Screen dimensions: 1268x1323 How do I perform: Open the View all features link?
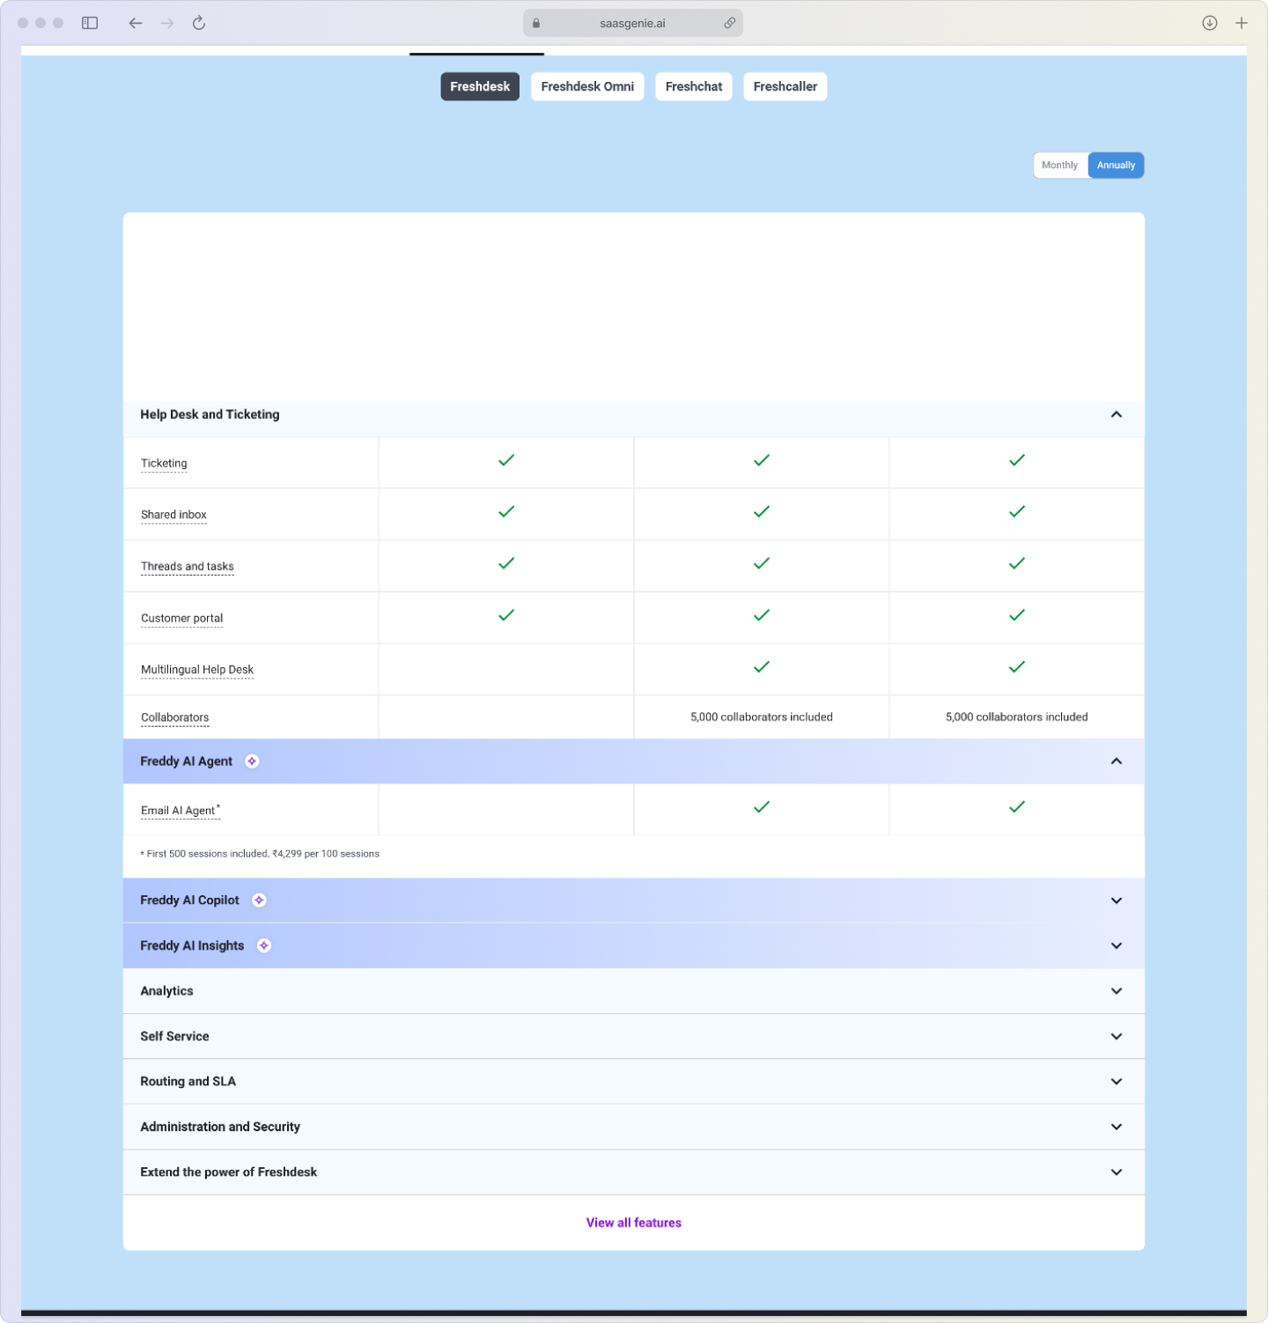click(x=634, y=1223)
